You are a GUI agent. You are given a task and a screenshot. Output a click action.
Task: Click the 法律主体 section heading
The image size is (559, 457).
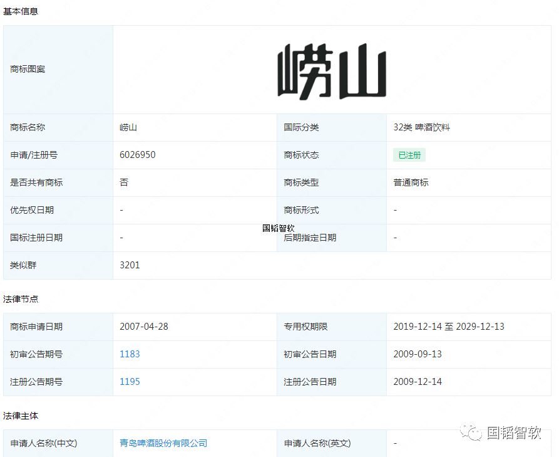(x=21, y=416)
